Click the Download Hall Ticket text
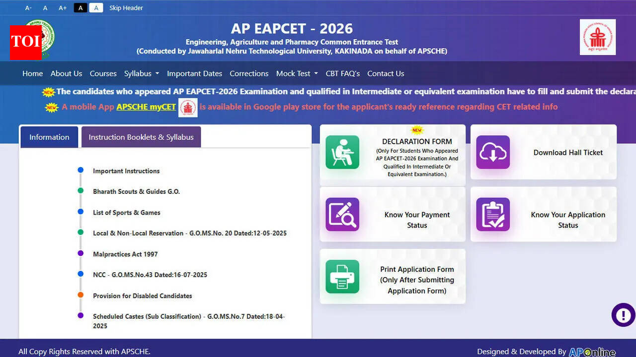The image size is (636, 357). (568, 152)
